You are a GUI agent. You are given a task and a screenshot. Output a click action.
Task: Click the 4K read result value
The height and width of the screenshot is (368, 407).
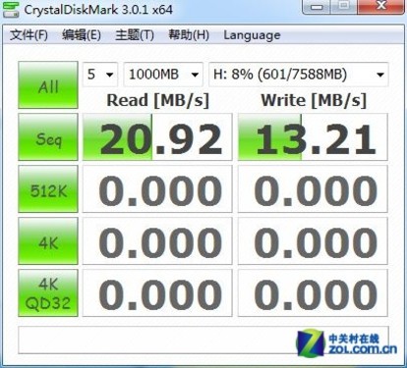157,241
